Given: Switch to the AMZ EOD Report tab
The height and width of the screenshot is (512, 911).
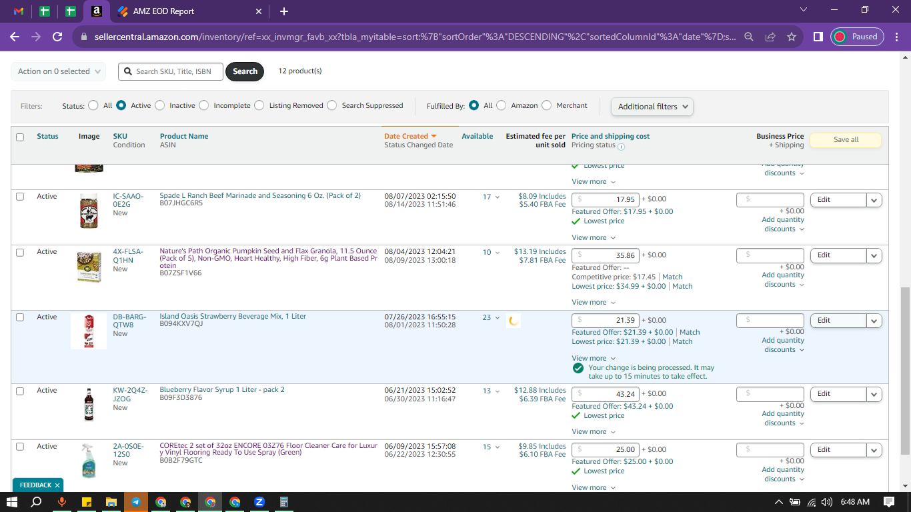Looking at the screenshot, I should [189, 11].
